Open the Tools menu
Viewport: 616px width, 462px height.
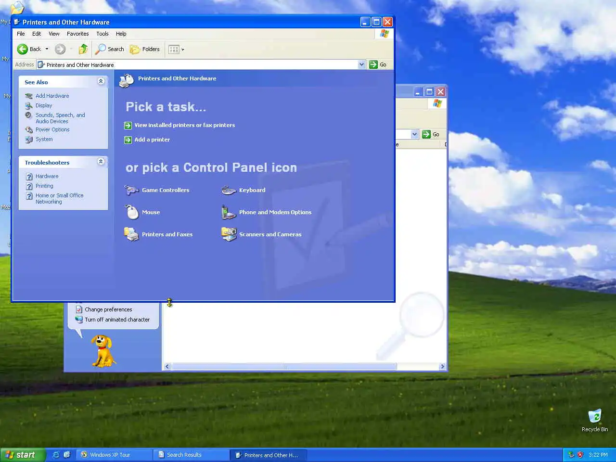tap(103, 34)
